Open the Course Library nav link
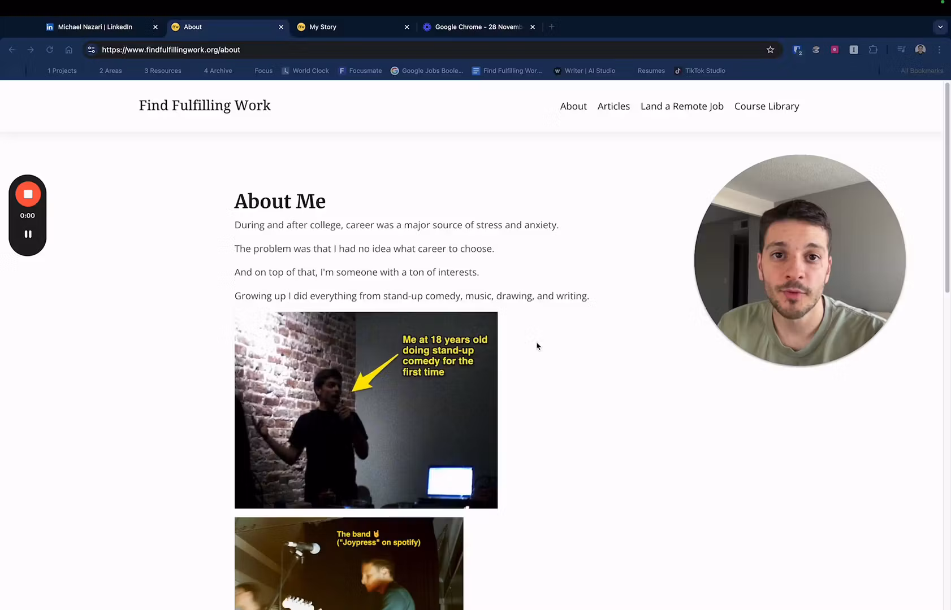 click(767, 106)
